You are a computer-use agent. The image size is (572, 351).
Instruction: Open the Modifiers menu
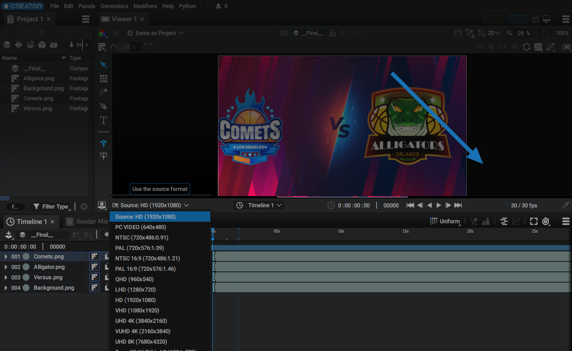145,6
